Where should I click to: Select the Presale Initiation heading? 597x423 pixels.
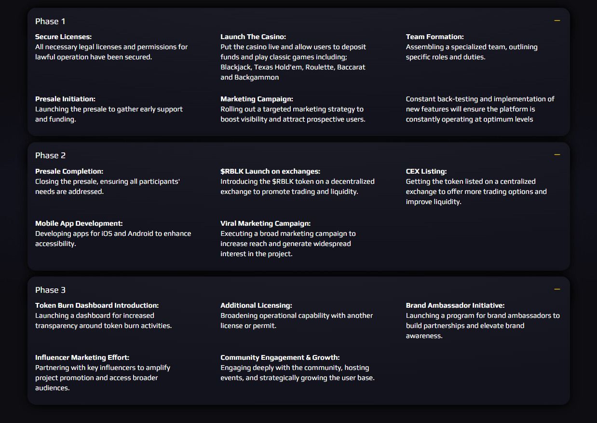click(x=65, y=99)
